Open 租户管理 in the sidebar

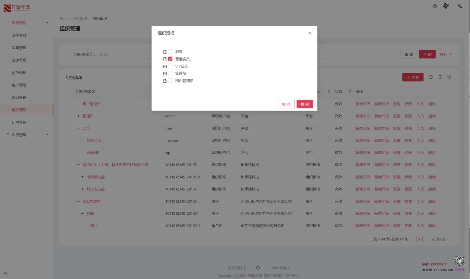(x=19, y=85)
